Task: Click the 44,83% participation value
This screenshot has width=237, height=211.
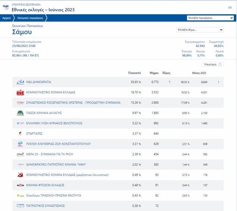Action: [x=219, y=46]
